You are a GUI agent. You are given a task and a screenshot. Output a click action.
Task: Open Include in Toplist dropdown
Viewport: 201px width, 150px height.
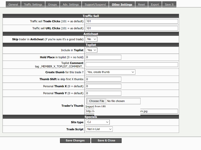click(91, 50)
